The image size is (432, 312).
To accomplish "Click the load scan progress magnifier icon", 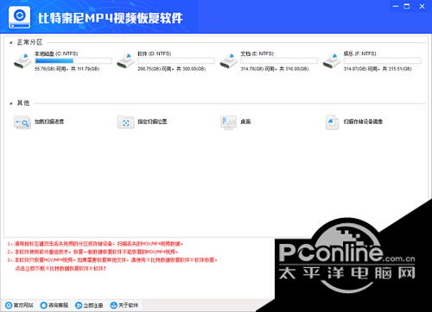I will (x=22, y=122).
